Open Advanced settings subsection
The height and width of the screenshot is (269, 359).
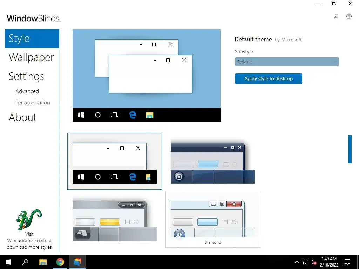pyautogui.click(x=27, y=91)
